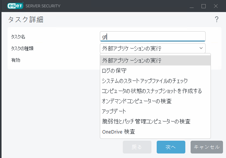Click the タスク名 label
Viewport: 226px width, 158px height.
click(18, 37)
